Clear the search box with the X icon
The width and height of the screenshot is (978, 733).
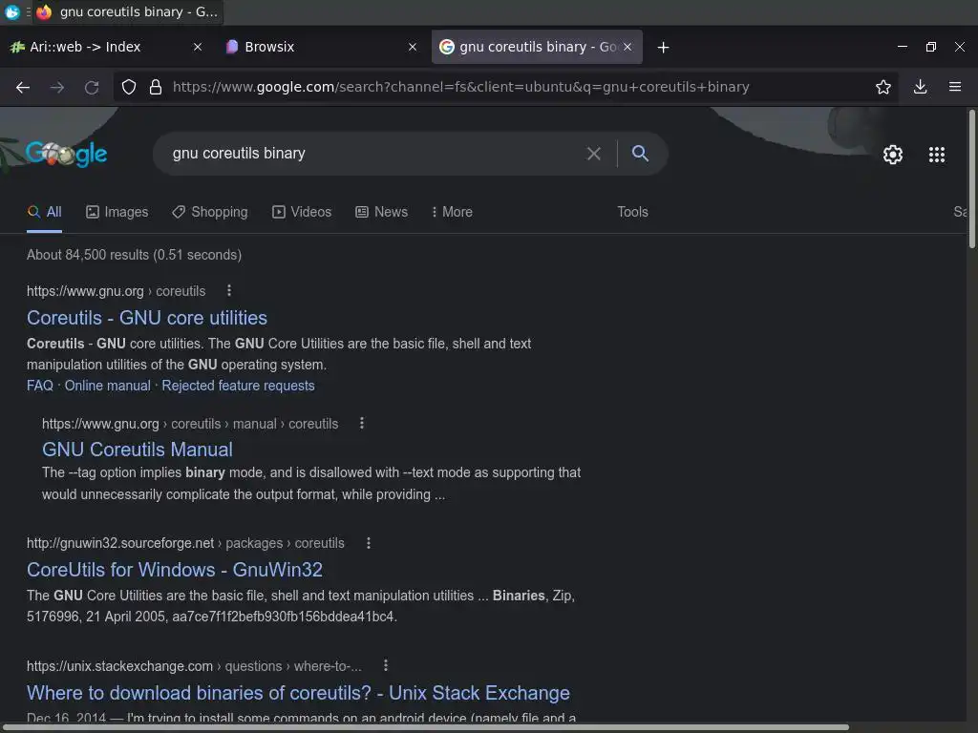pos(594,154)
